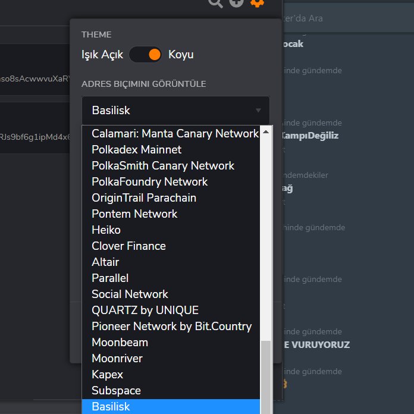Viewport: 414px width, 414px height.
Task: Click the add account plus icon
Action: pos(236,2)
